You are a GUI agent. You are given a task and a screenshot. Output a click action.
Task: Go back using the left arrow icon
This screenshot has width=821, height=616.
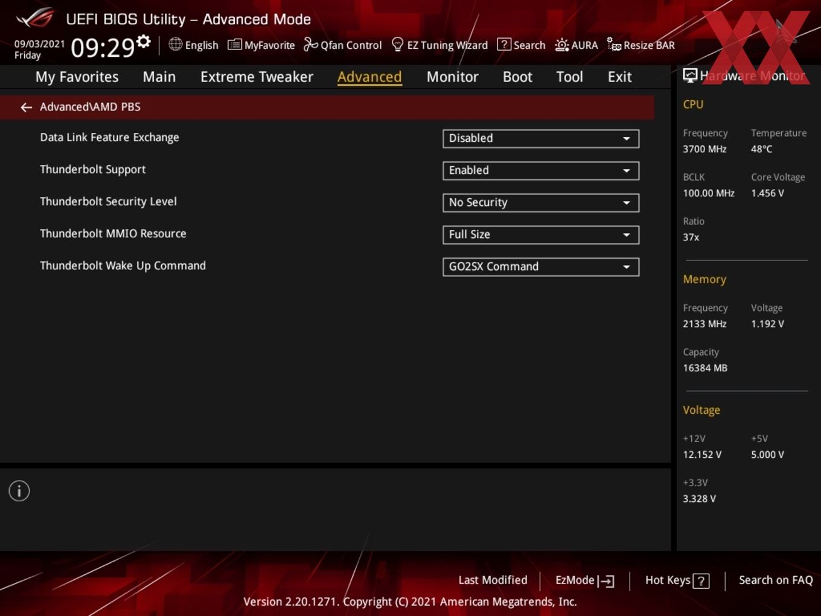pyautogui.click(x=26, y=107)
